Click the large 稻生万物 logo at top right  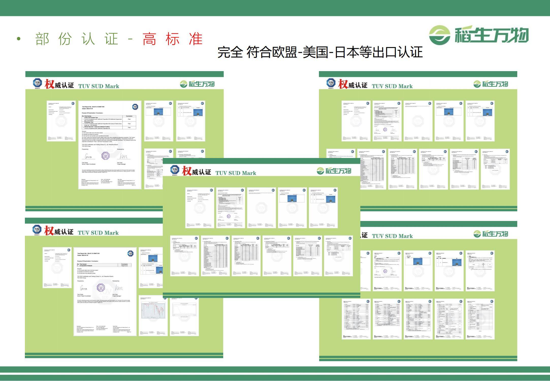(478, 35)
